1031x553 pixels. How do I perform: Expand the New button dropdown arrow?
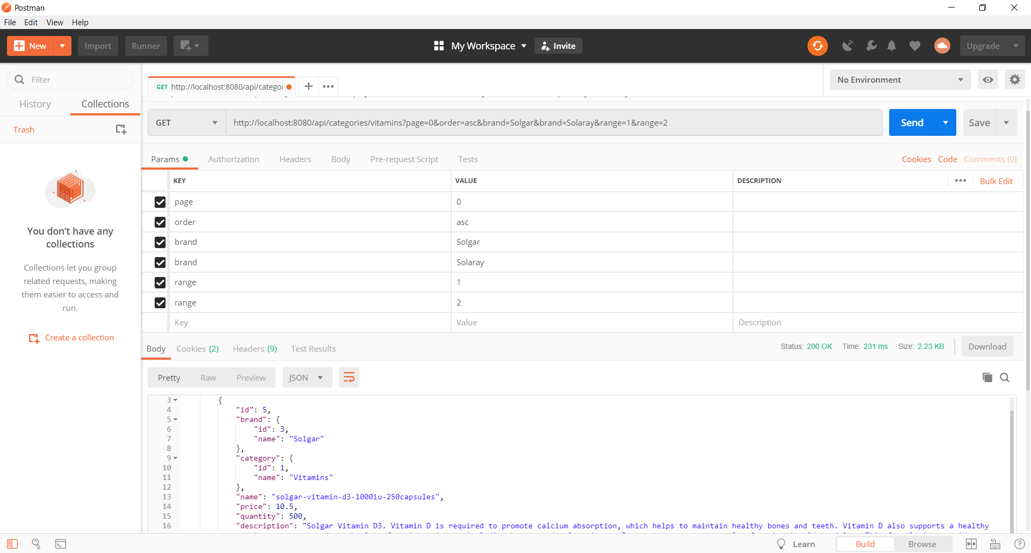[62, 46]
